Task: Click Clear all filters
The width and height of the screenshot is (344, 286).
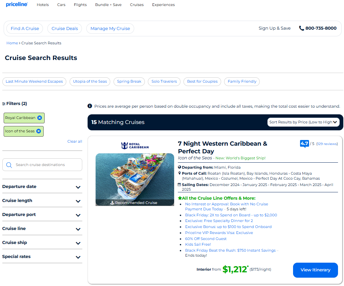Action: (x=75, y=141)
